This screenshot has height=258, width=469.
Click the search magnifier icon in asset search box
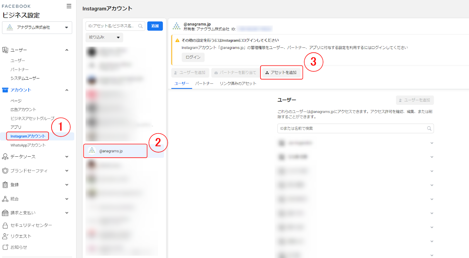(140, 26)
